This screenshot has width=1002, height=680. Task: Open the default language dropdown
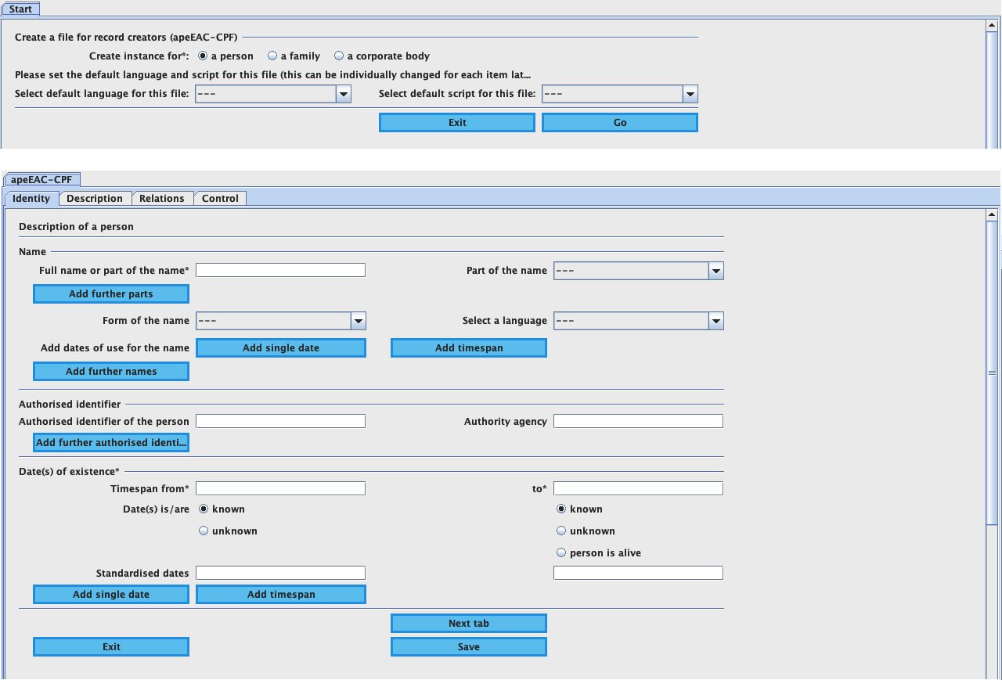pyautogui.click(x=343, y=95)
